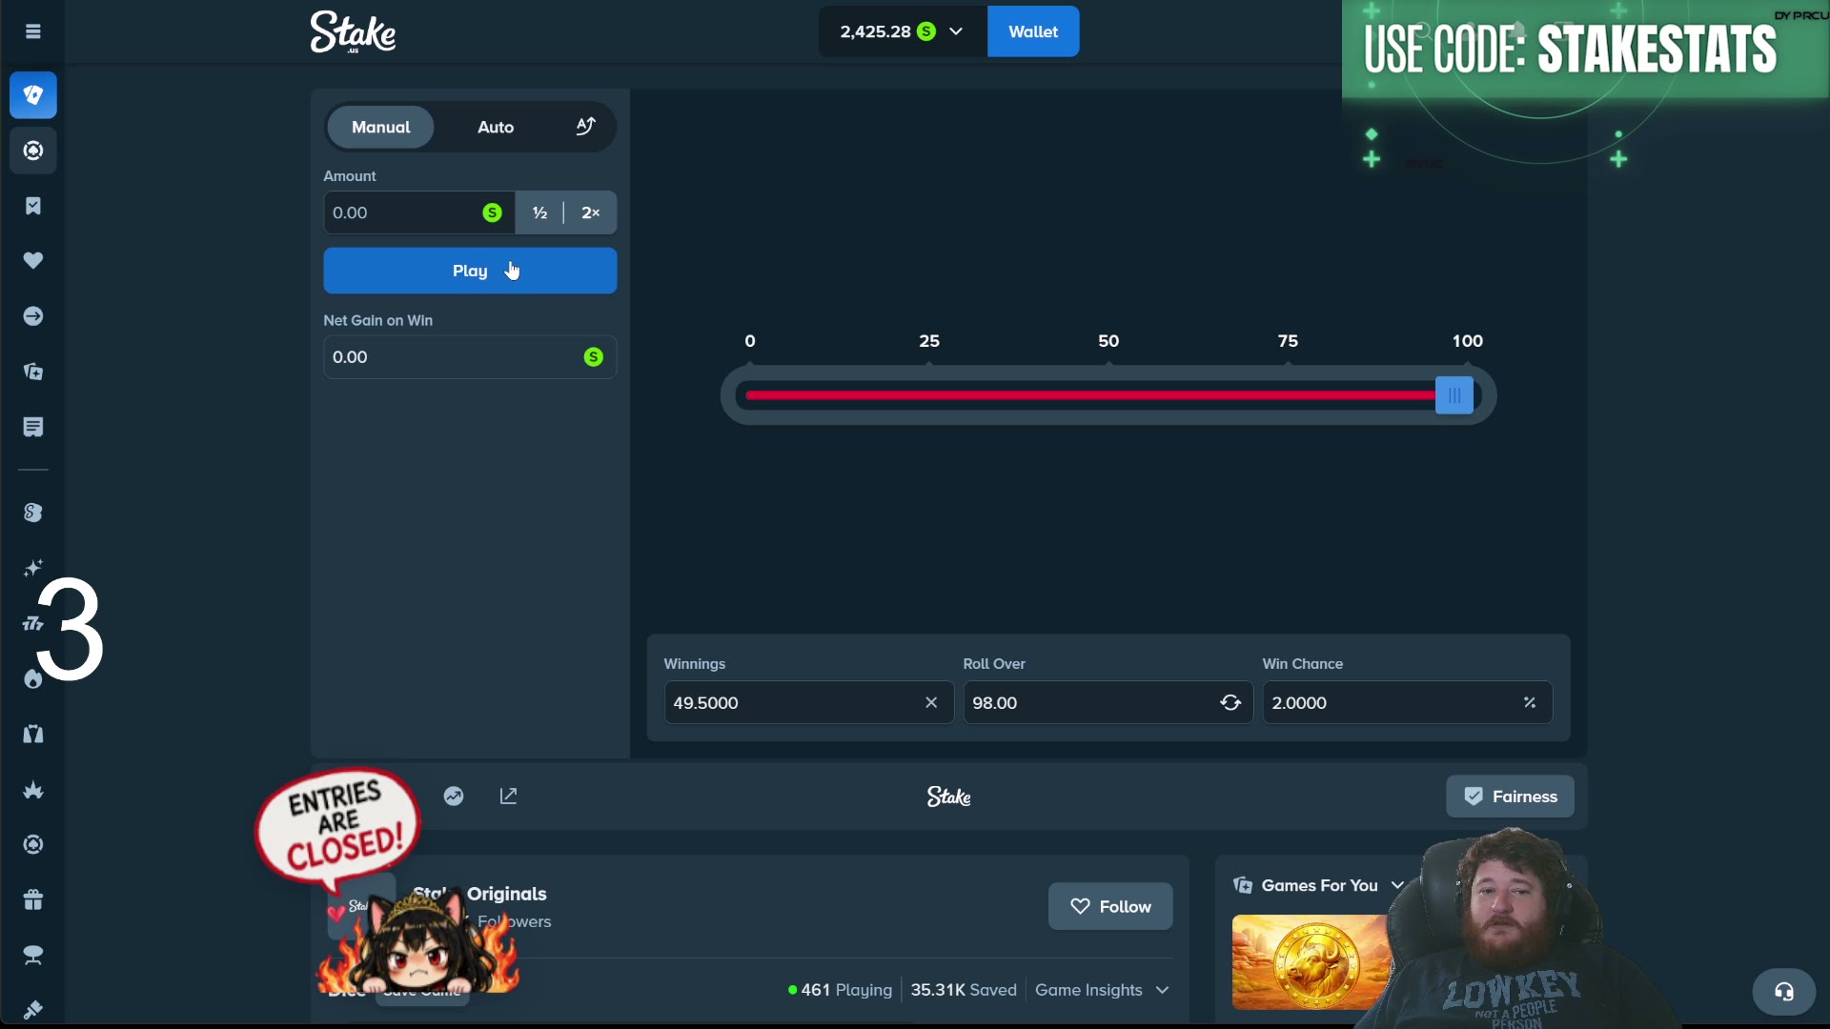Switch to Manual betting mode
This screenshot has height=1029, width=1830.
coord(380,127)
